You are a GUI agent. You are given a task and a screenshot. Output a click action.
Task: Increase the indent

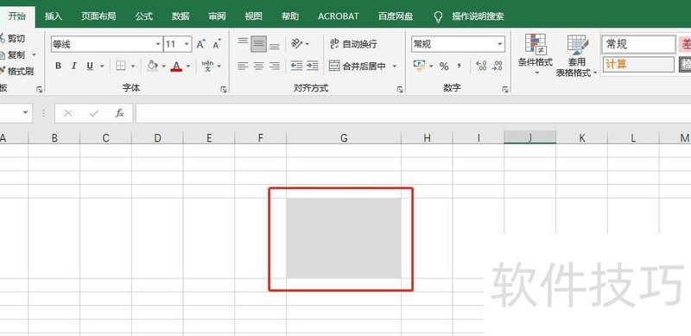313,67
